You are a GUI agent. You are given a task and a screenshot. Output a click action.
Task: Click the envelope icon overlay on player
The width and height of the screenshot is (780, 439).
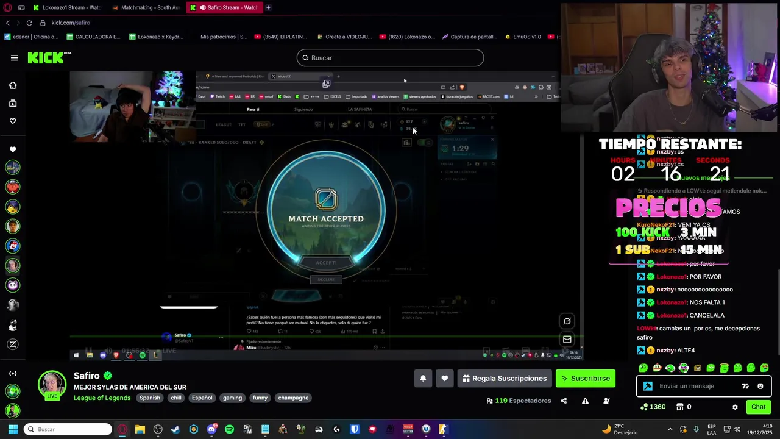click(x=567, y=340)
